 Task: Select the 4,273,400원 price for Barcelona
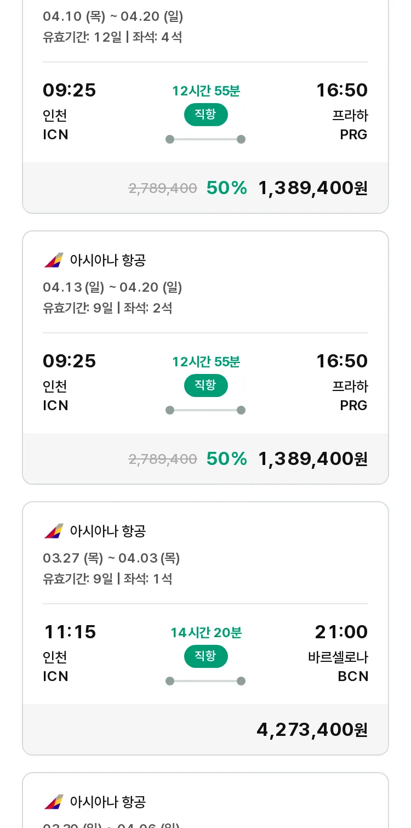click(x=312, y=730)
